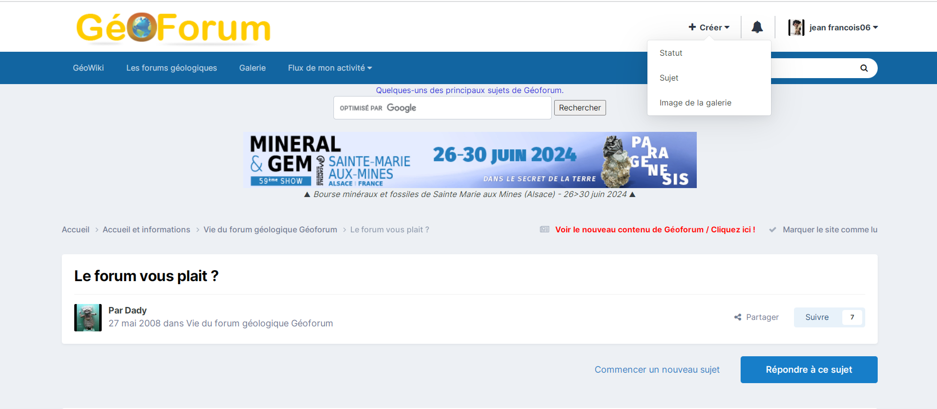Viewport: 937px width, 409px height.
Task: Open Dady's avatar image
Action: coord(88,317)
